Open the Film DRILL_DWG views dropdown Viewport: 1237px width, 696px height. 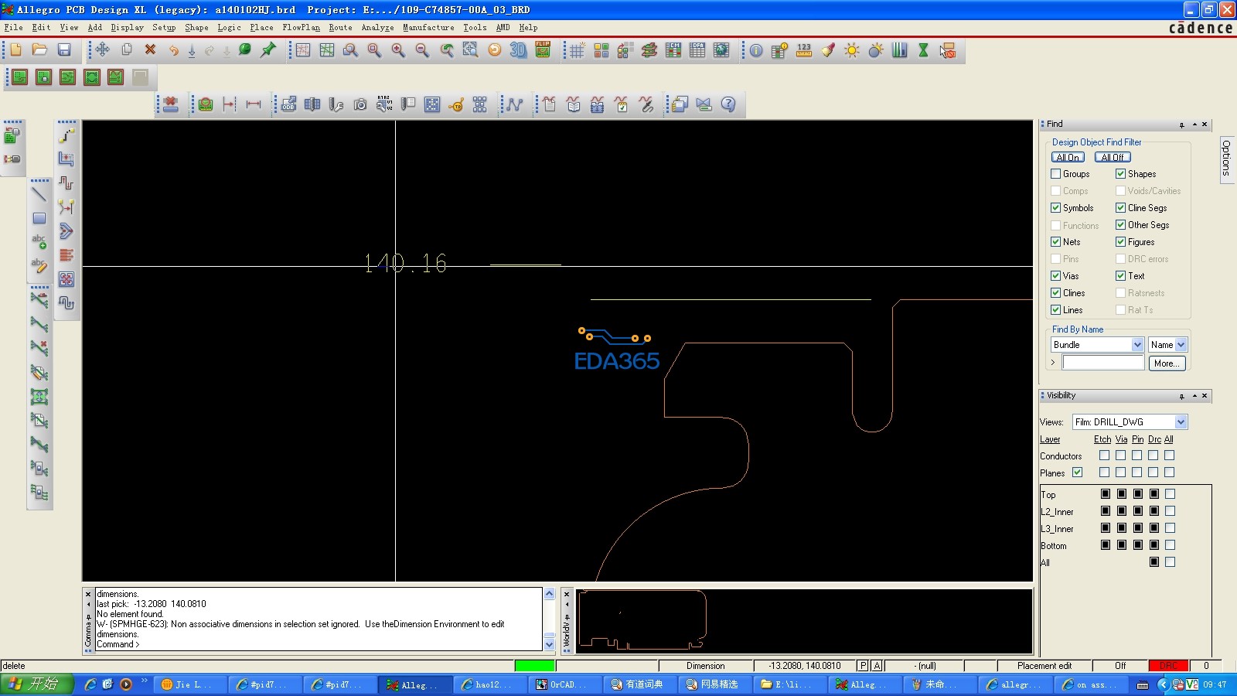click(x=1181, y=422)
